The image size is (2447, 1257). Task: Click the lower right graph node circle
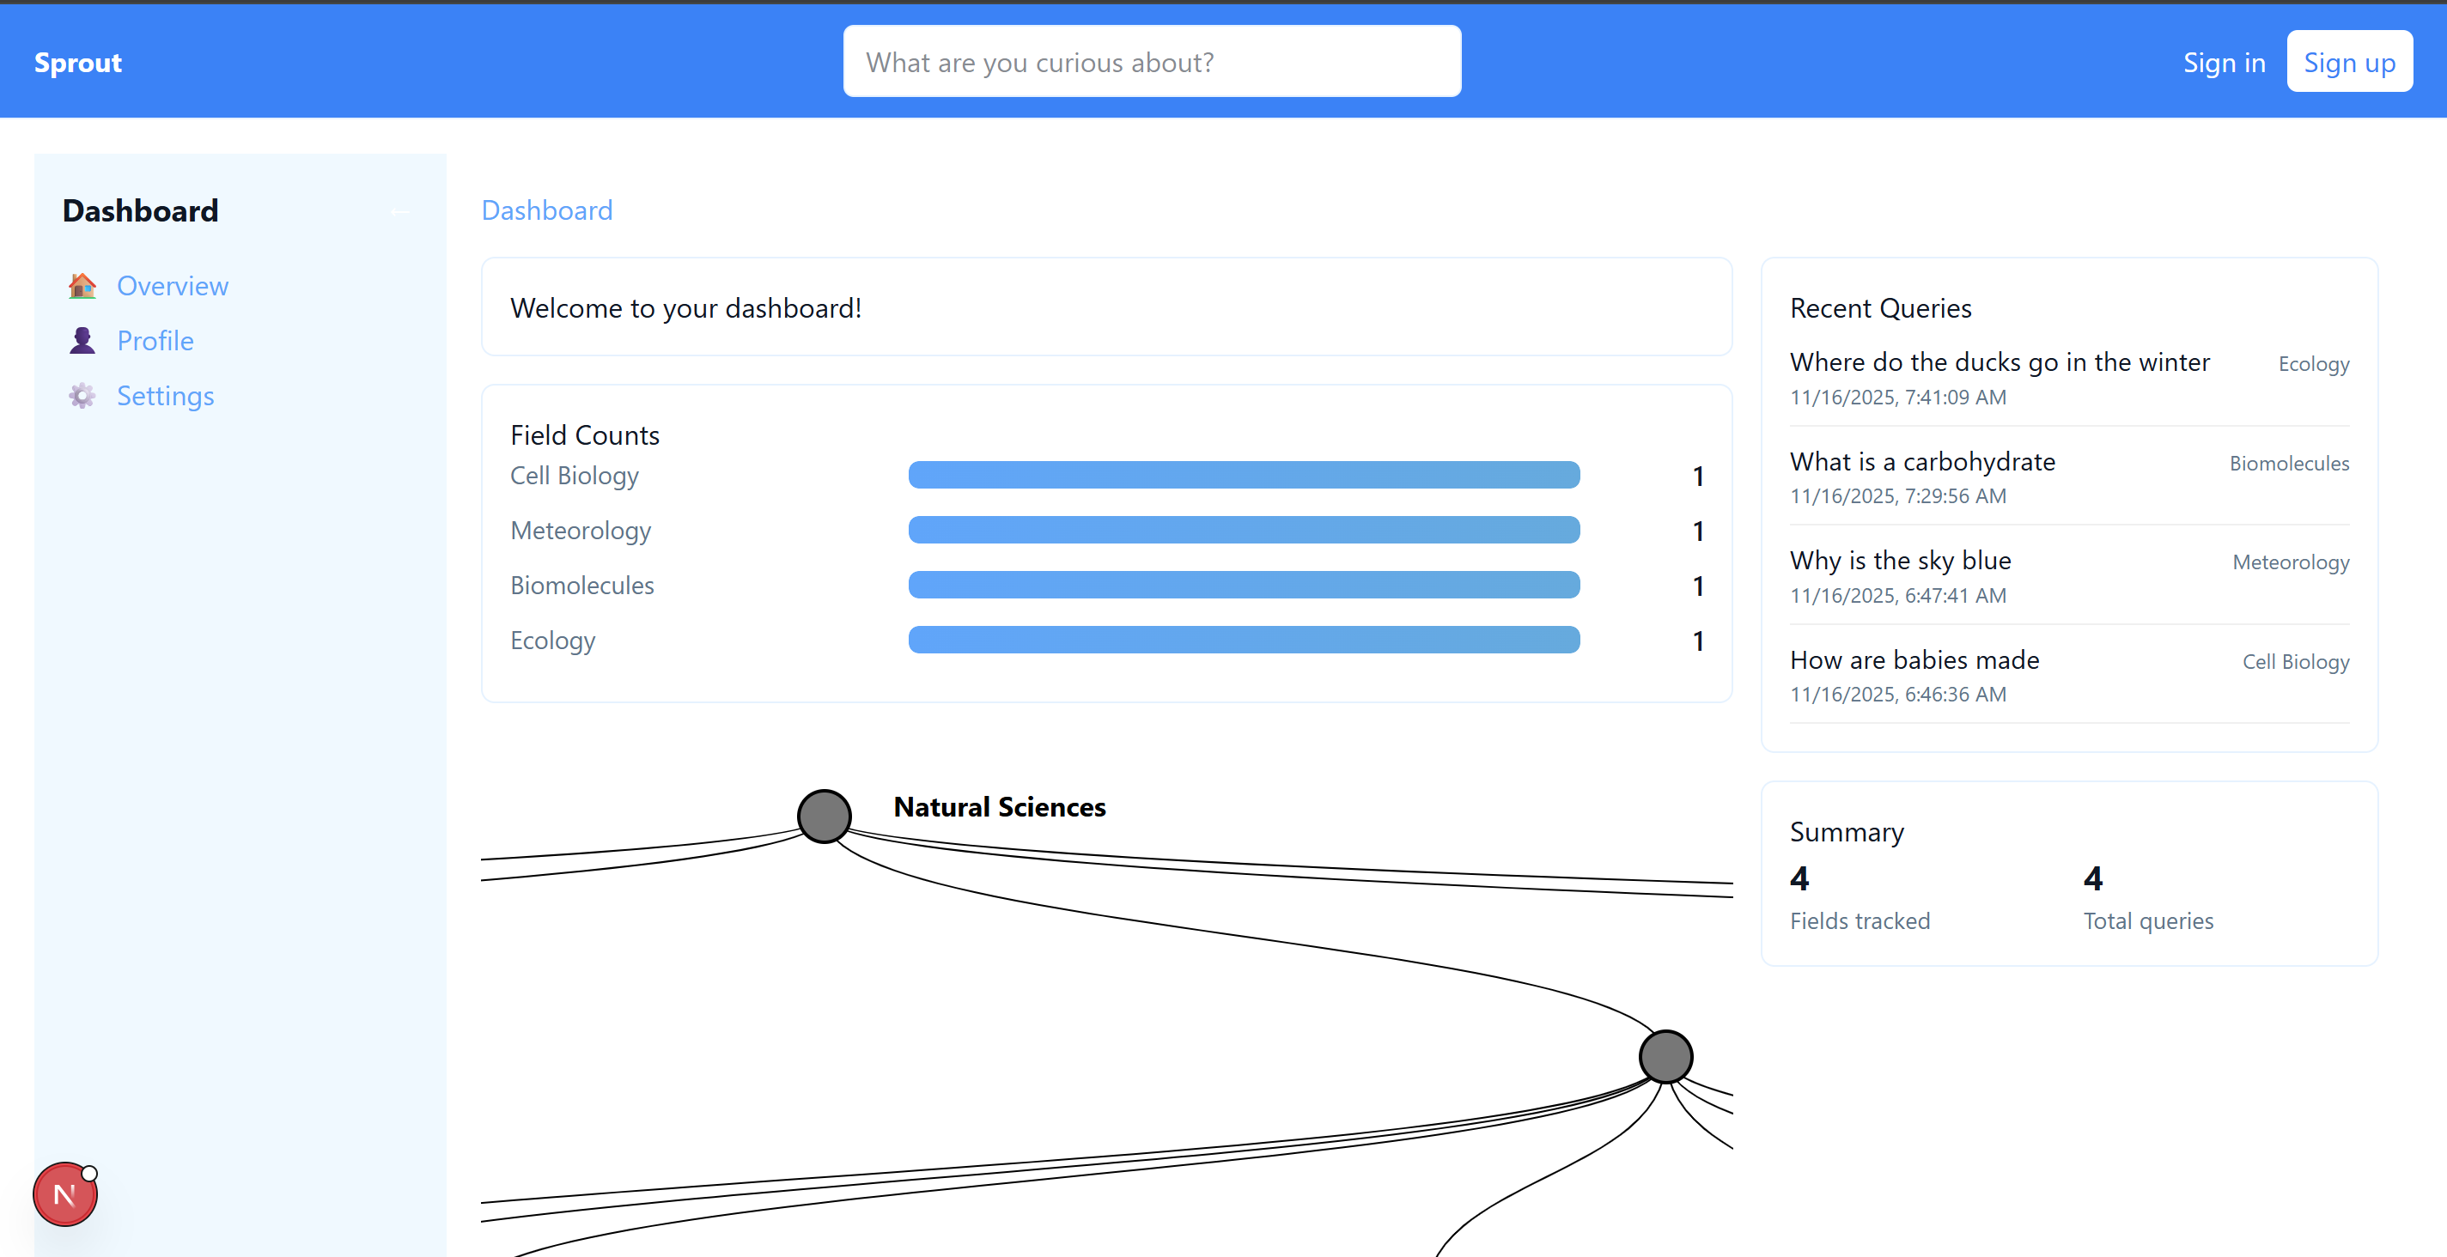point(1665,1057)
